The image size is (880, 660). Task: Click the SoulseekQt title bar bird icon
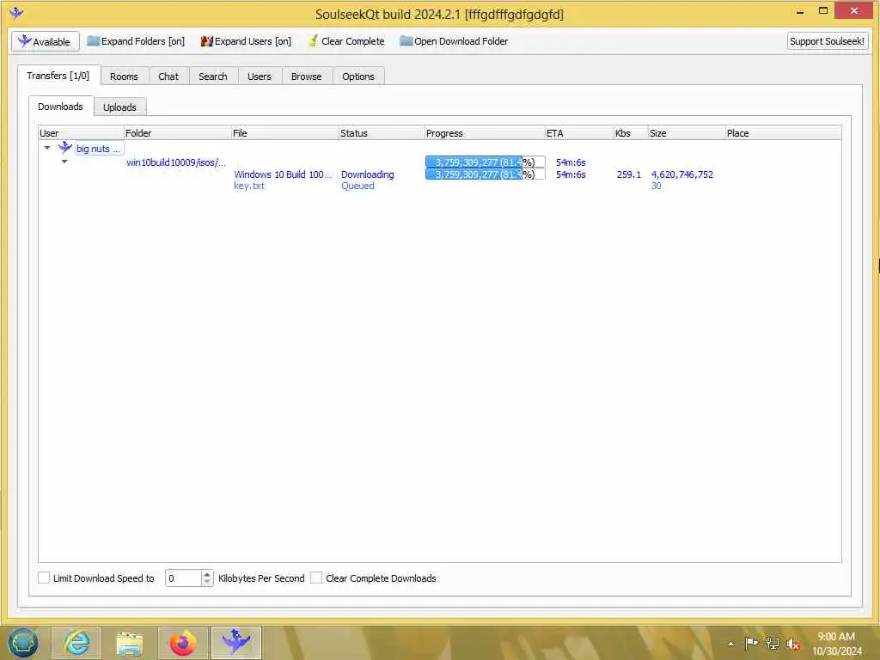click(x=16, y=12)
